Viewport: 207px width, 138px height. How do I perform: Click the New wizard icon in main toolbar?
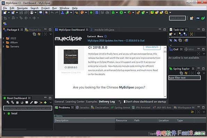[5, 13]
